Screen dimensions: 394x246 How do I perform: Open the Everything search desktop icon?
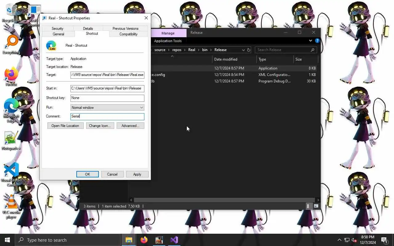pos(11,45)
